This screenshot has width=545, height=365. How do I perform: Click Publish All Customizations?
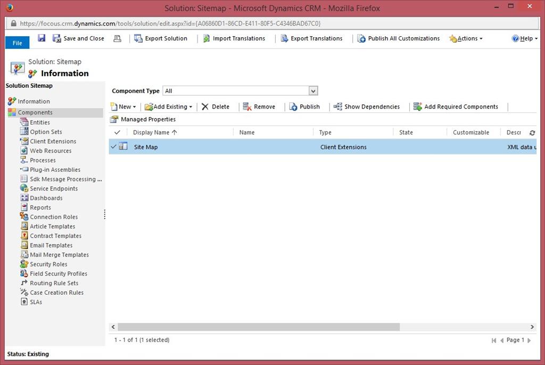[x=398, y=38]
